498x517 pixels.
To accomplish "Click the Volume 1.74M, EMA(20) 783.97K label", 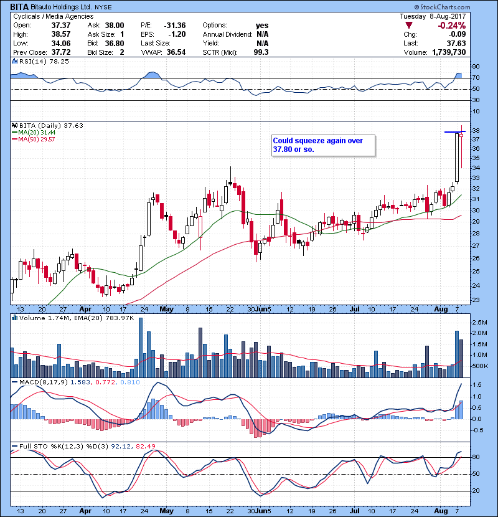I will click(77, 318).
